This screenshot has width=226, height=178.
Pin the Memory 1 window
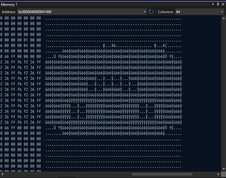pyautogui.click(x=218, y=4)
